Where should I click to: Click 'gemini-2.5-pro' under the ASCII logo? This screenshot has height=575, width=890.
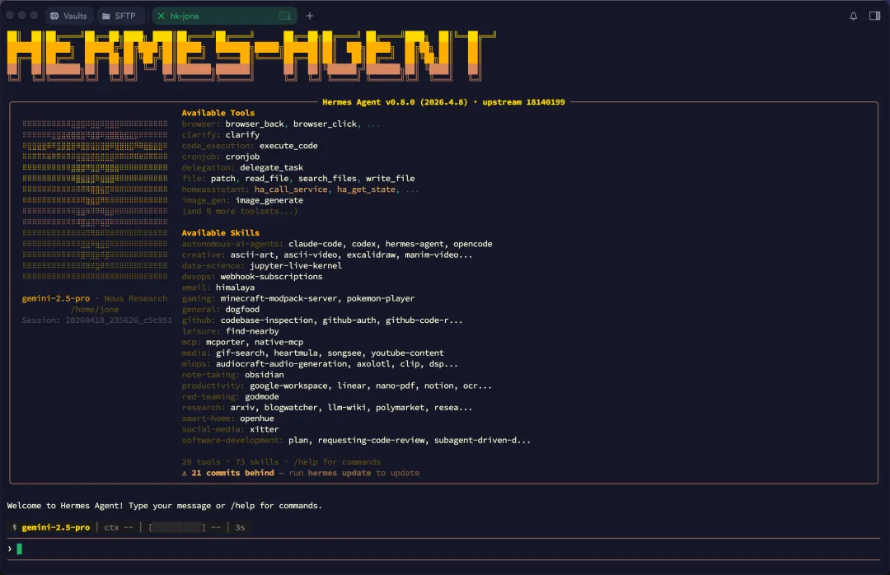tap(56, 298)
